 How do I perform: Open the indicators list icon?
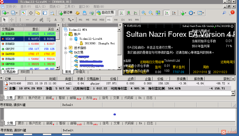tap(182, 13)
